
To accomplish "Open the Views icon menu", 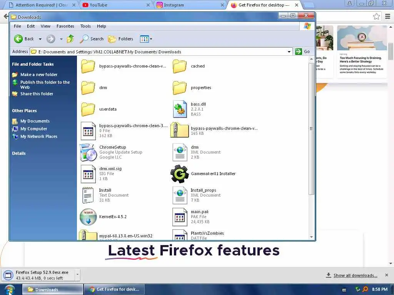I will coord(146,39).
